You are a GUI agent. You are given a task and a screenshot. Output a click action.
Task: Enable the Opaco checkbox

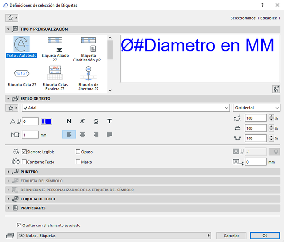78,152
